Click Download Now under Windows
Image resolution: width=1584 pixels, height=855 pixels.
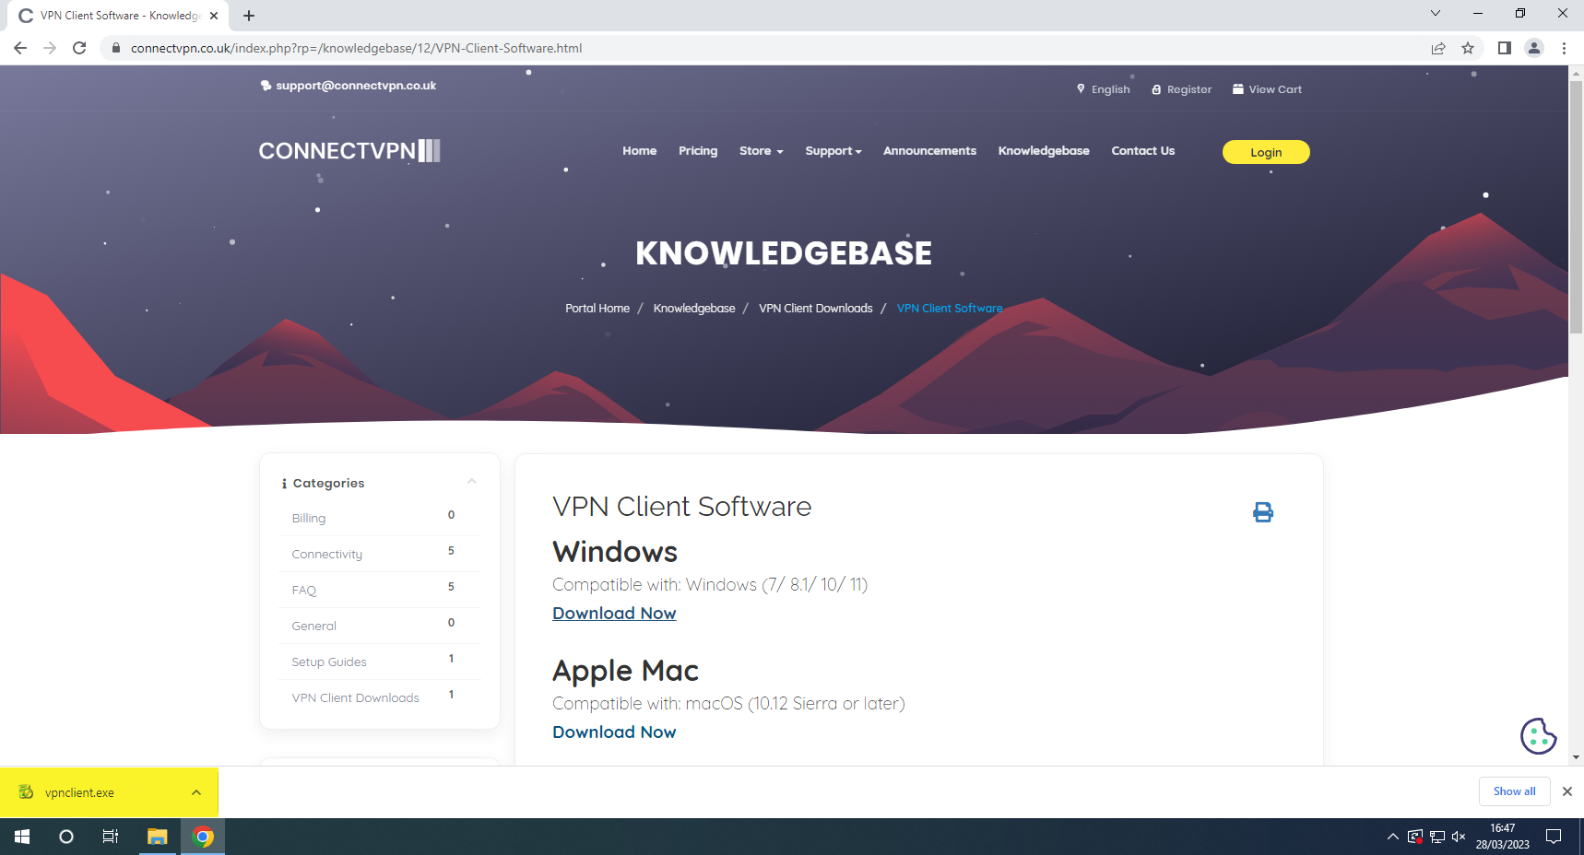[614, 614]
